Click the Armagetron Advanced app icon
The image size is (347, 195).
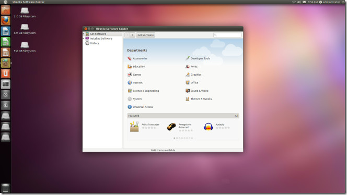pos(171,127)
